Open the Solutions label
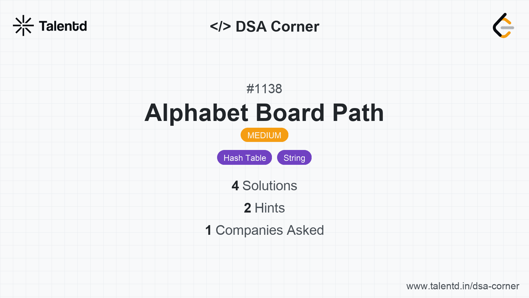Image resolution: width=529 pixels, height=298 pixels. [270, 186]
